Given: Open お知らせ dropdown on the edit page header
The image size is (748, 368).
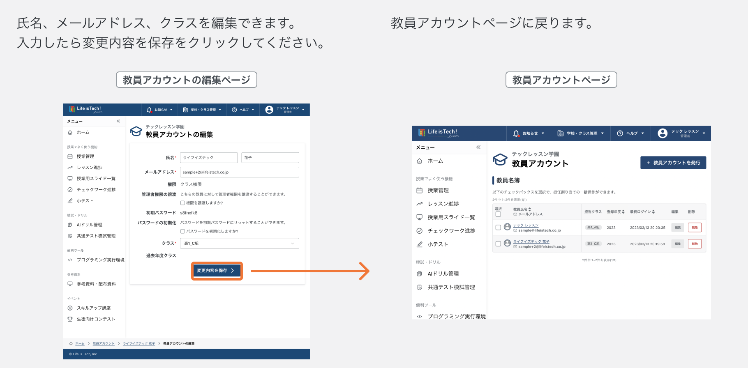Looking at the screenshot, I should click(159, 110).
